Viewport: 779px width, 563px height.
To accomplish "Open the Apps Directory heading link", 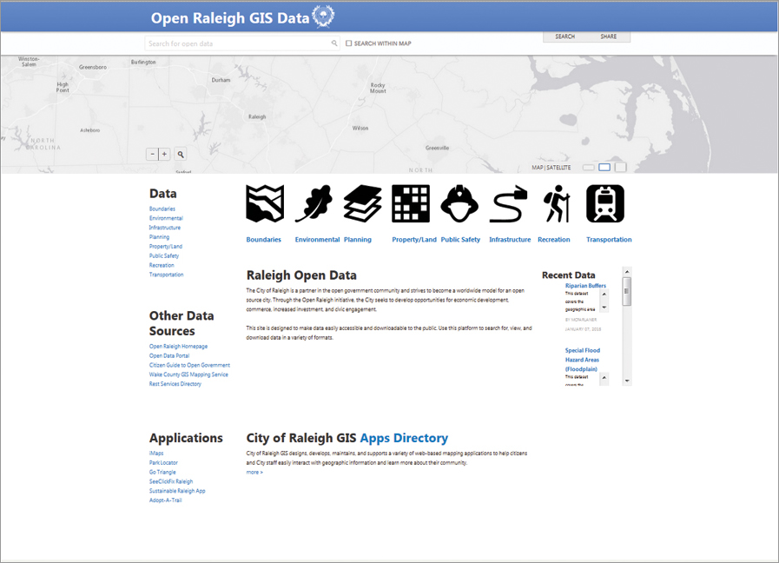I will click(x=404, y=438).
